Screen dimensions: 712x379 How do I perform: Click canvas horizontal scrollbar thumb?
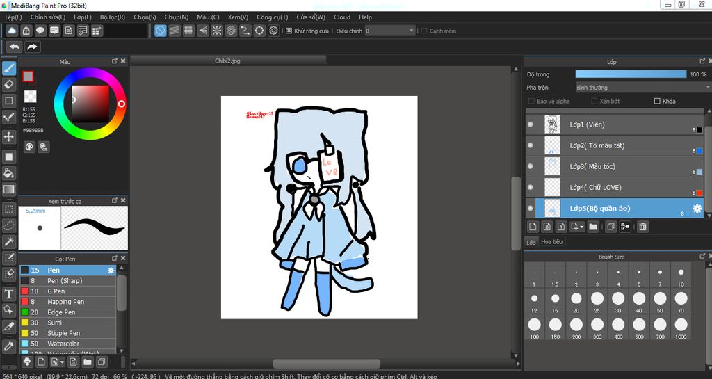(x=326, y=364)
